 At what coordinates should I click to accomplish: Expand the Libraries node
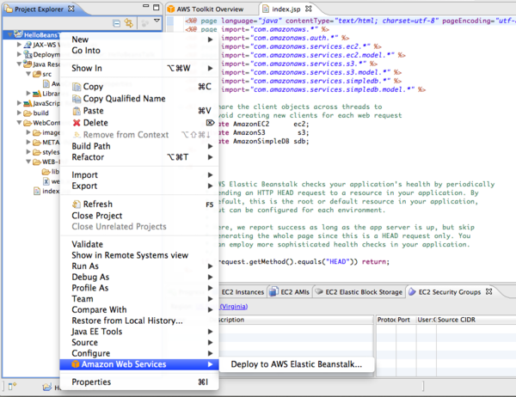click(x=28, y=93)
